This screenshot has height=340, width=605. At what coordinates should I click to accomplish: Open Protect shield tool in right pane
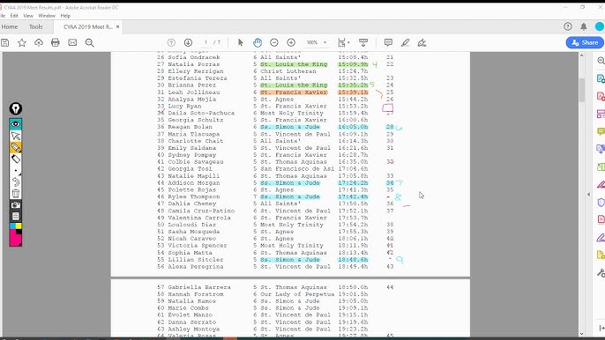pyautogui.click(x=601, y=203)
